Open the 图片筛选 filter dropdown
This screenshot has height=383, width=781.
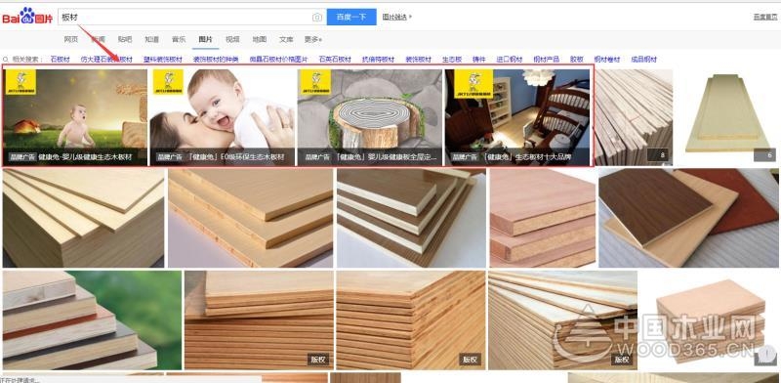tap(397, 17)
